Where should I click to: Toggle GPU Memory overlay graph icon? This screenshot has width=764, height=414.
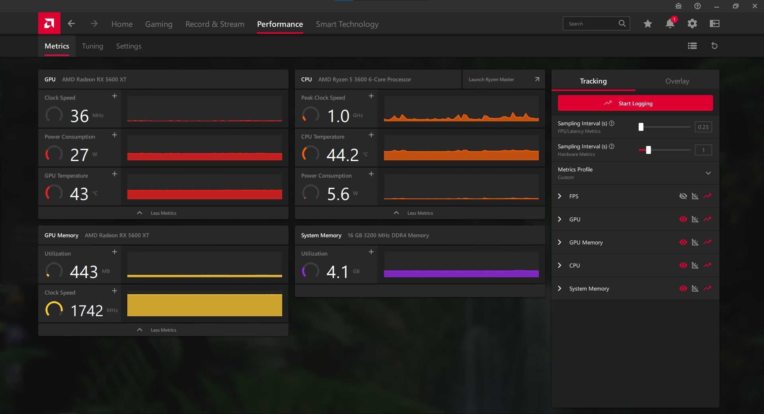tap(695, 242)
